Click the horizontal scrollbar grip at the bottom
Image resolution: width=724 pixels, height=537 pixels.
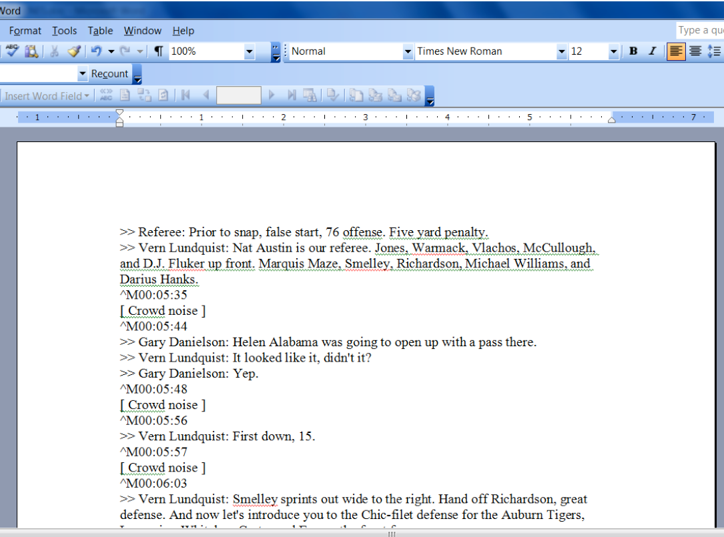coord(392,534)
